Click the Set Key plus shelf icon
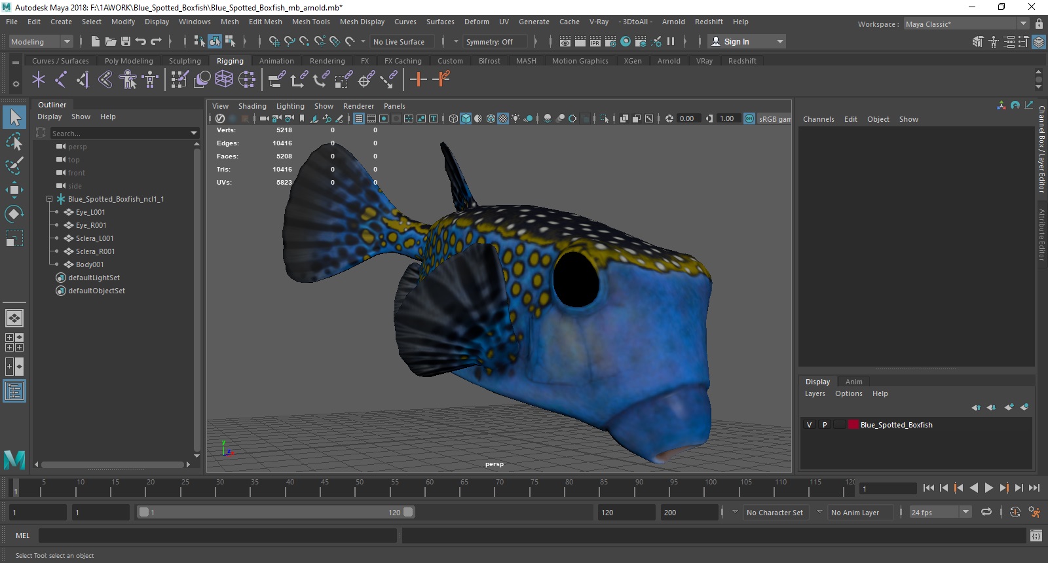The width and height of the screenshot is (1048, 563). [418, 80]
